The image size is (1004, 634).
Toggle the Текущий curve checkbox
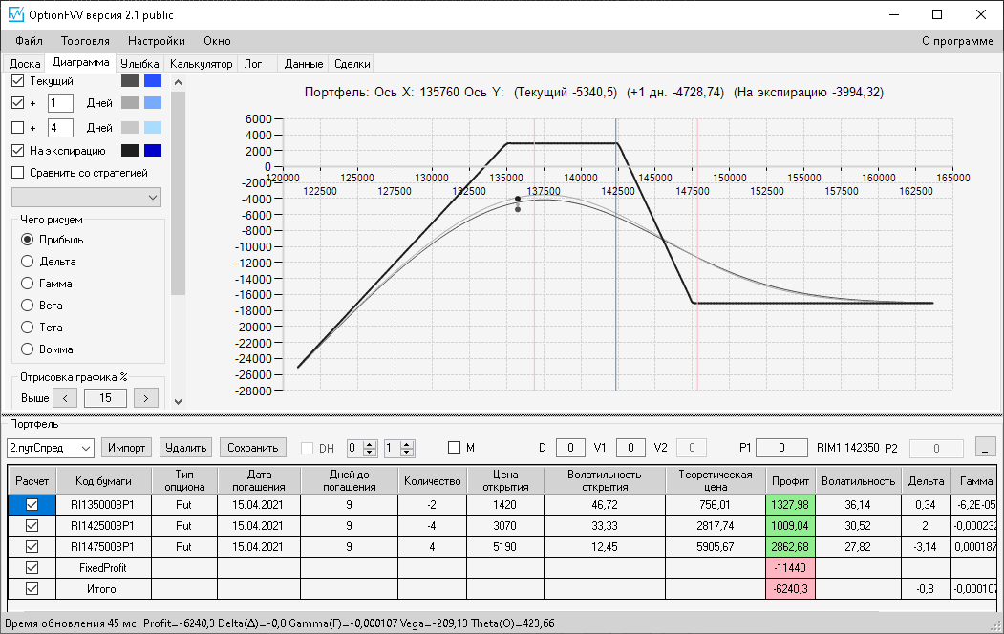(x=18, y=80)
